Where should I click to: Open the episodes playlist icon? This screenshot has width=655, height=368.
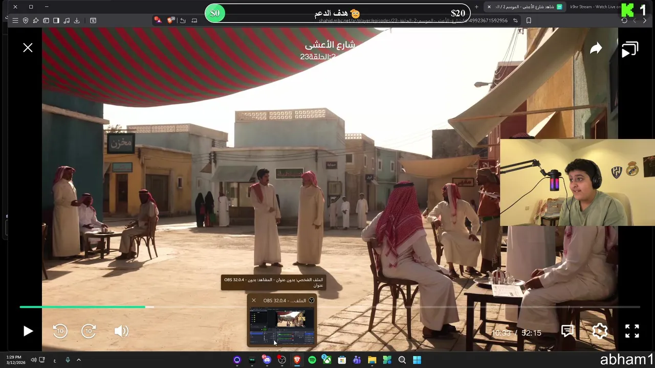click(630, 50)
